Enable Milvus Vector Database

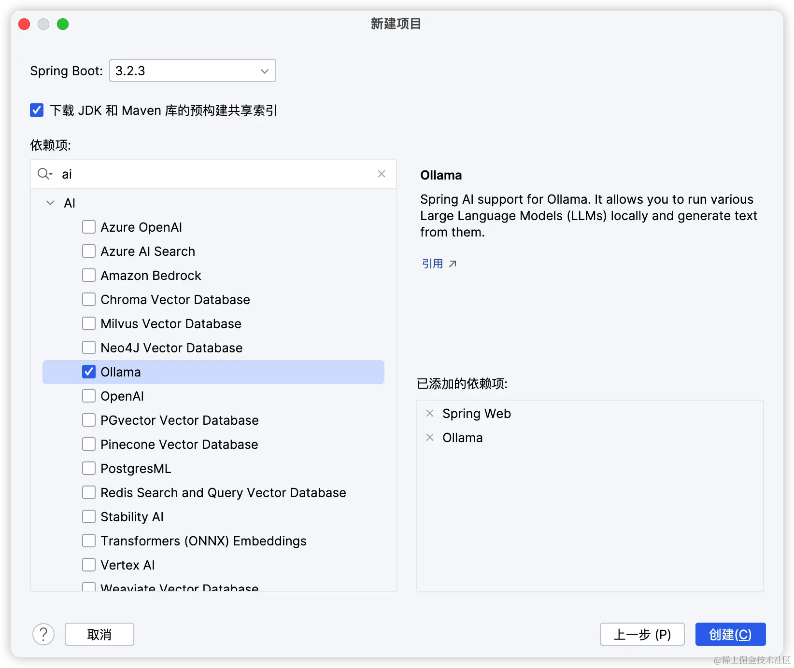pyautogui.click(x=89, y=324)
